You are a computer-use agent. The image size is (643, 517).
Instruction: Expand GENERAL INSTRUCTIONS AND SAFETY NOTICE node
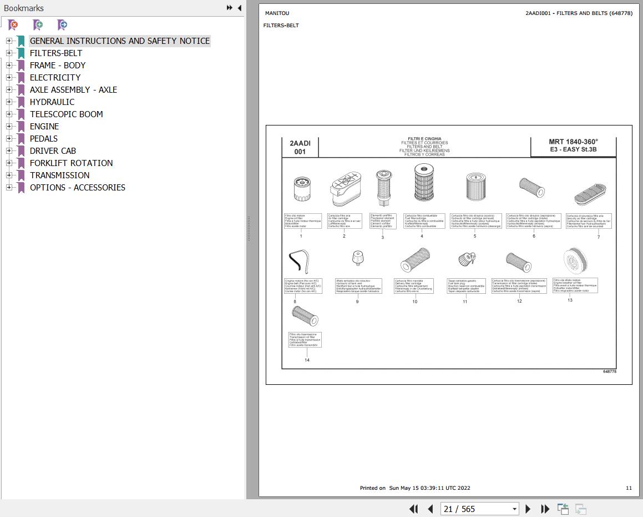pyautogui.click(x=9, y=41)
